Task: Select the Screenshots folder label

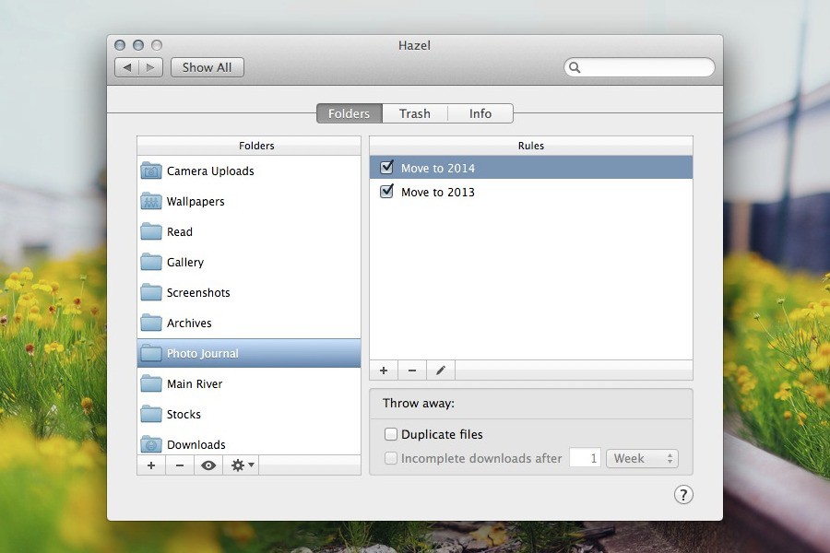Action: coord(198,293)
